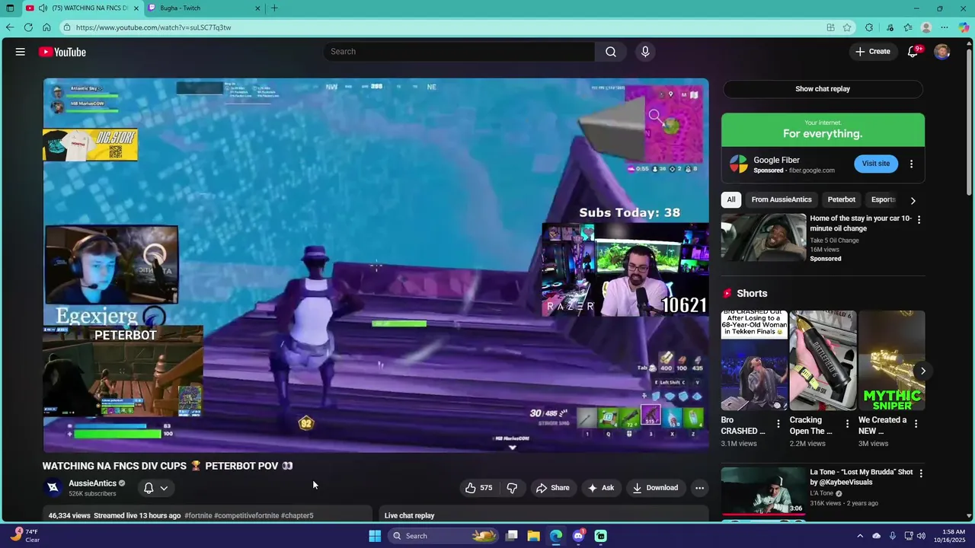This screenshot has height=548, width=975.
Task: Open more actions menu beside Download
Action: pyautogui.click(x=699, y=488)
